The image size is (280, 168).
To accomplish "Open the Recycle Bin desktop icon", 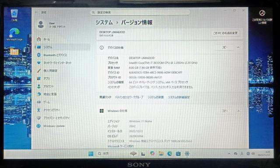I will [14, 15].
